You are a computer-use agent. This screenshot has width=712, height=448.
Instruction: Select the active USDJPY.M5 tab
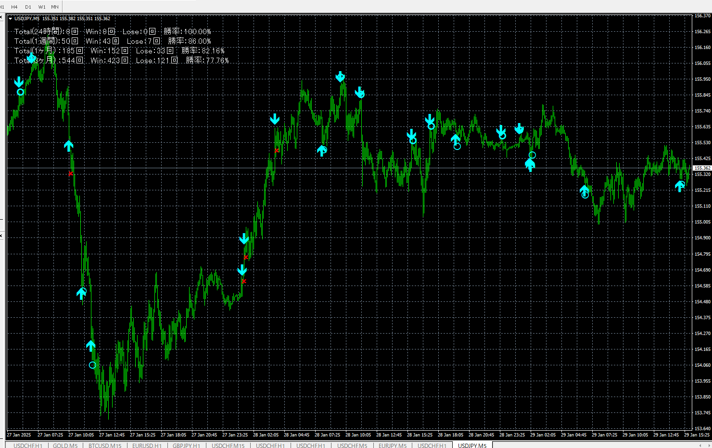pyautogui.click(x=472, y=445)
